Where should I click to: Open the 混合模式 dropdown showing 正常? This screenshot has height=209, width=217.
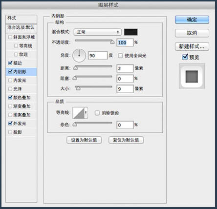coord(98,32)
